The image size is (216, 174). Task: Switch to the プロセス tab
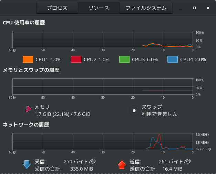tap(57, 8)
